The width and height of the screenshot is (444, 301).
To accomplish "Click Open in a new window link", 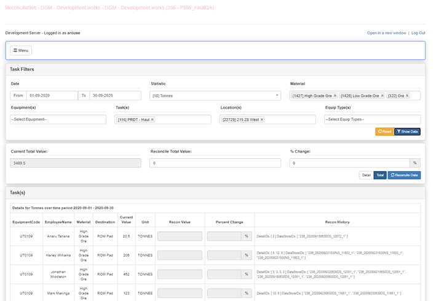I will [386, 33].
